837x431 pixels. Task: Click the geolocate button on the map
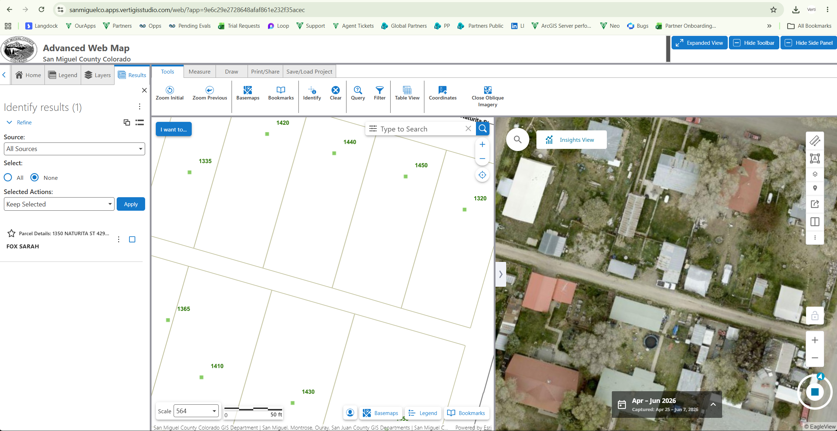482,175
